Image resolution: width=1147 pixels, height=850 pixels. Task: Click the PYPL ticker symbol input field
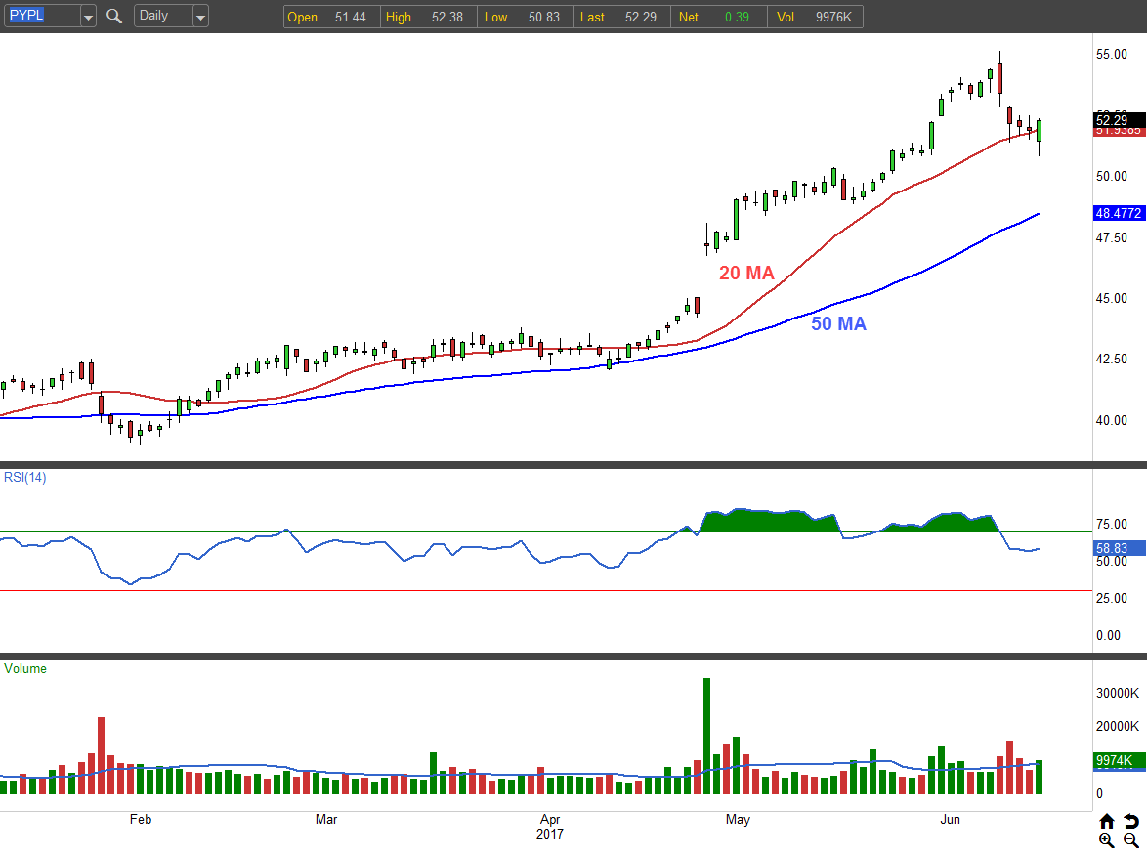pyautogui.click(x=42, y=16)
